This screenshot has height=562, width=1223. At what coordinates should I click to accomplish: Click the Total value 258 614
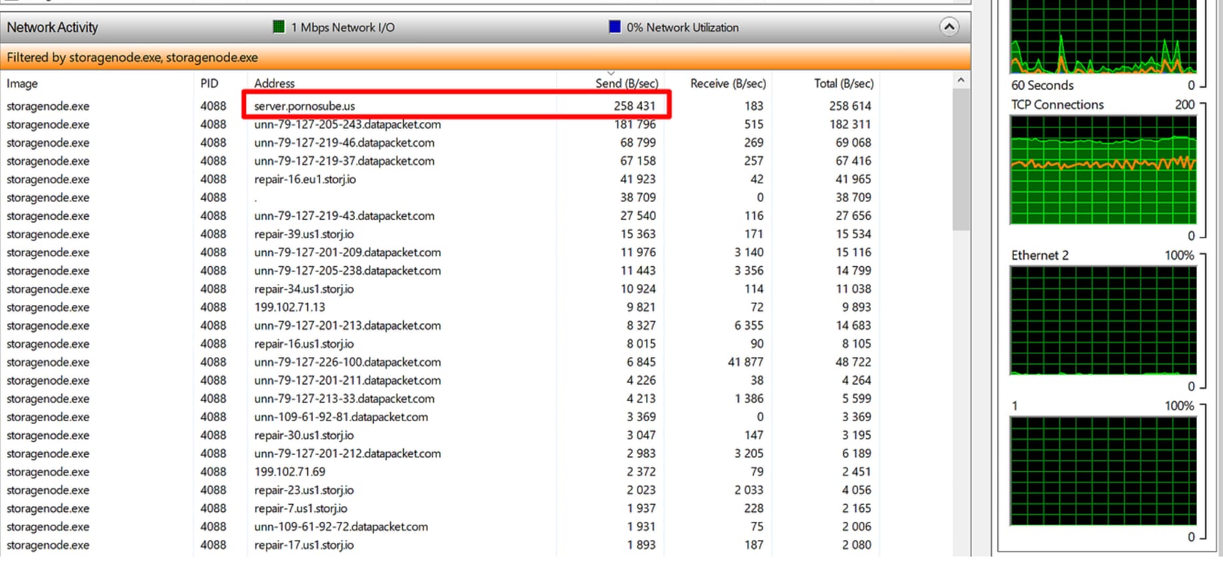(x=850, y=105)
